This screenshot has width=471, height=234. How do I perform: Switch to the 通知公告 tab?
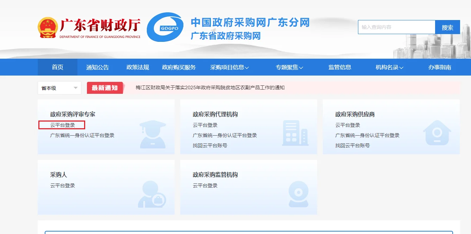(x=98, y=67)
